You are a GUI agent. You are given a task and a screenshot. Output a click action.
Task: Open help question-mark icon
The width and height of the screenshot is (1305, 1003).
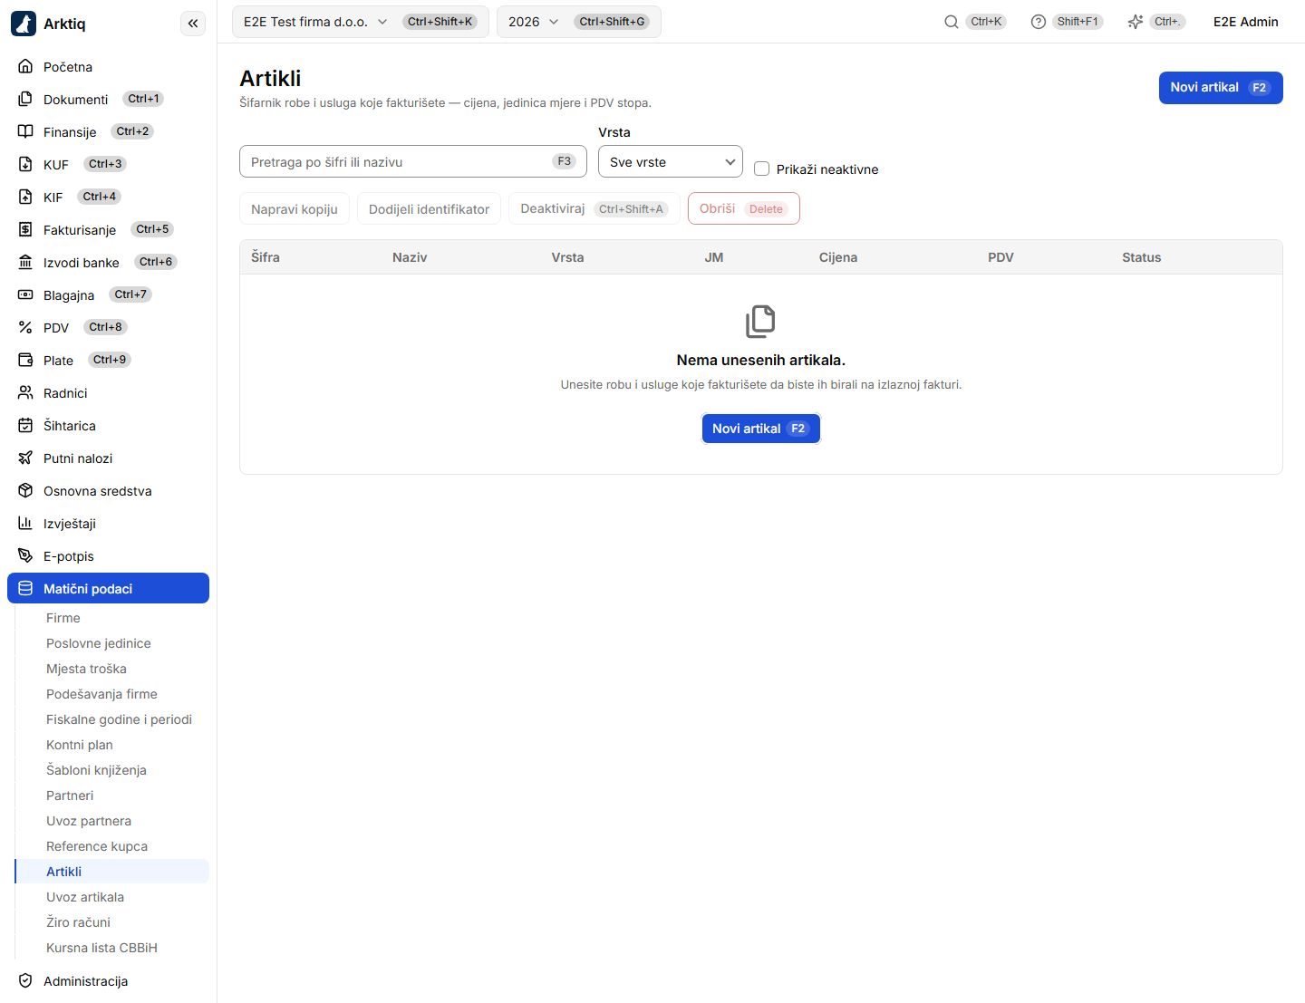coord(1039,22)
